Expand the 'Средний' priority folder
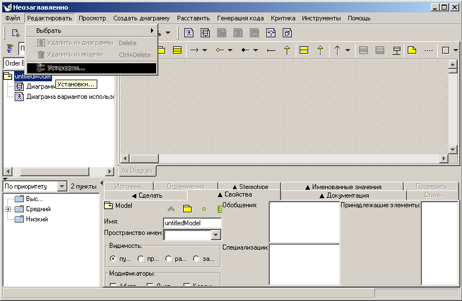462x301 pixels. click(x=8, y=209)
